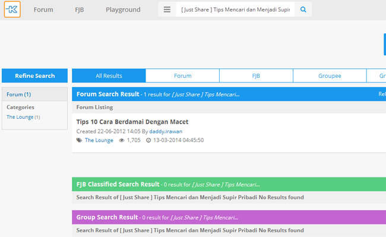Open the Kaskus logo home icon
This screenshot has height=237, width=386.
click(x=12, y=10)
